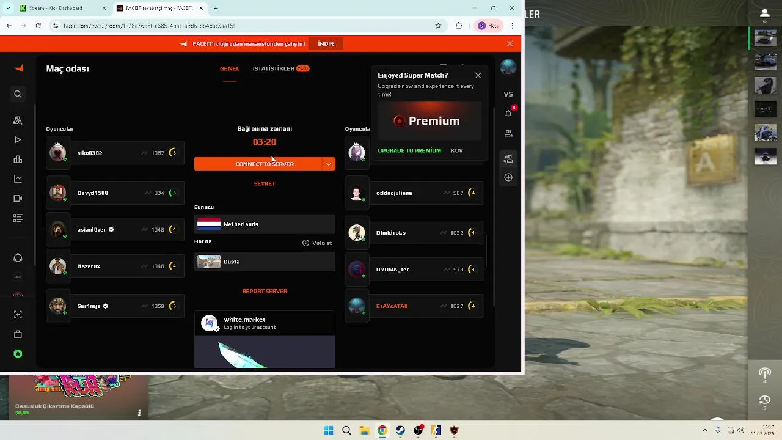Click the club circle sidebar icon

pyautogui.click(x=18, y=258)
